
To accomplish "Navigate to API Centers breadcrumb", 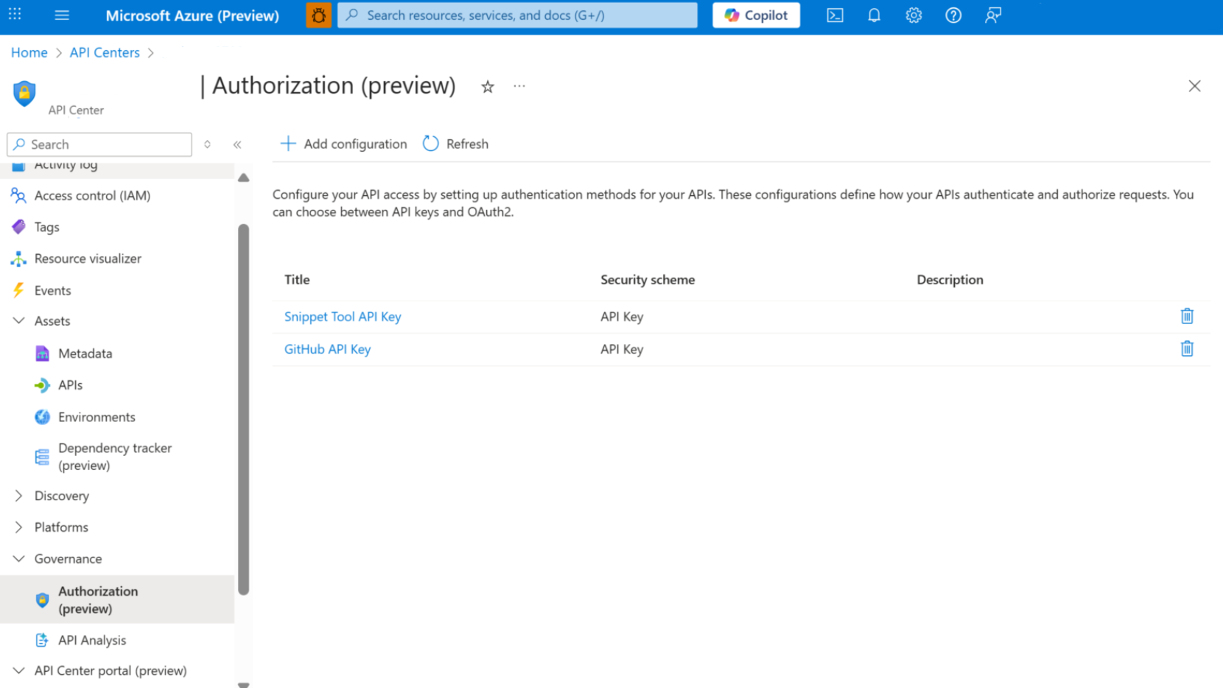I will pyautogui.click(x=104, y=52).
